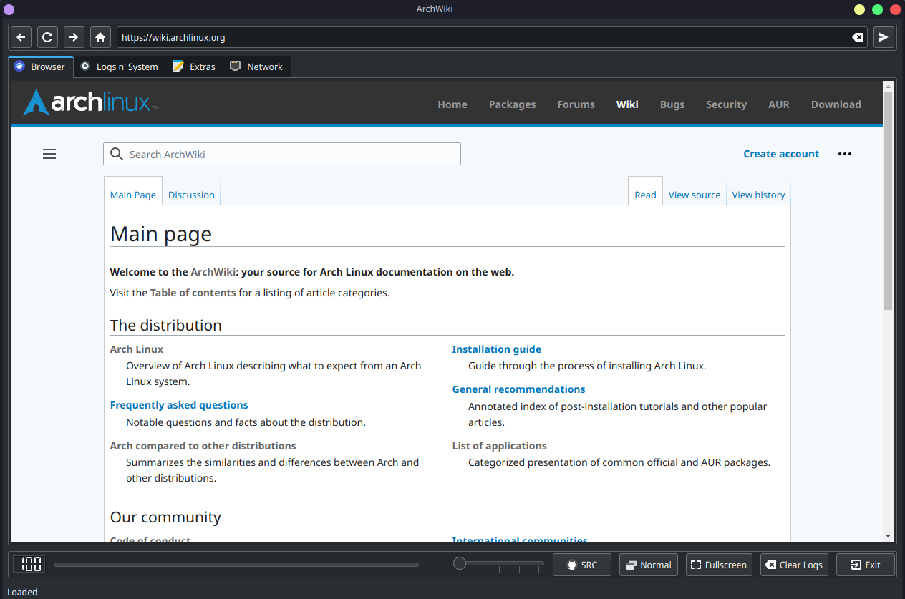Click Wiki in the Arch navigation bar
The height and width of the screenshot is (599, 905).
[627, 104]
